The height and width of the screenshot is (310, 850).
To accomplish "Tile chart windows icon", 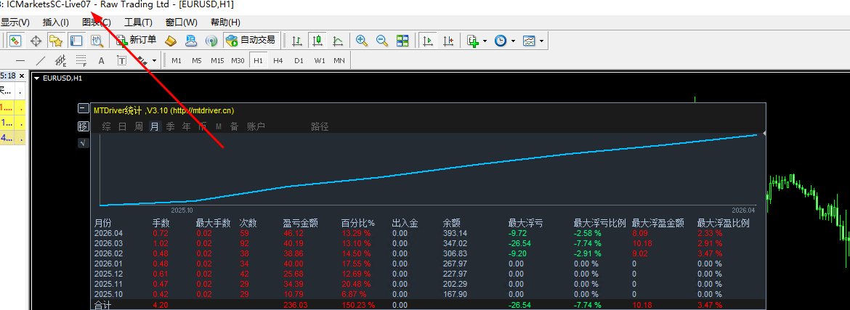I will (x=402, y=41).
